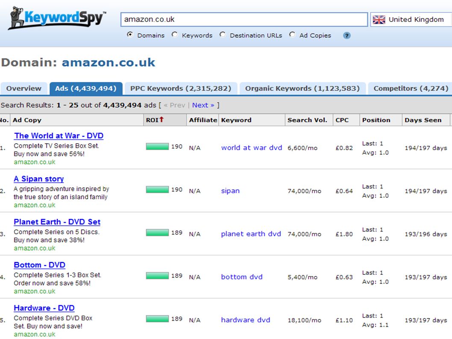The image size is (452, 339).
Task: Open 'Hardware - DVD' ad link
Action: 44,308
